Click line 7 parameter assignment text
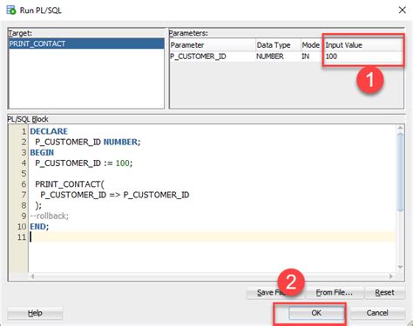413x326 pixels. pos(115,195)
